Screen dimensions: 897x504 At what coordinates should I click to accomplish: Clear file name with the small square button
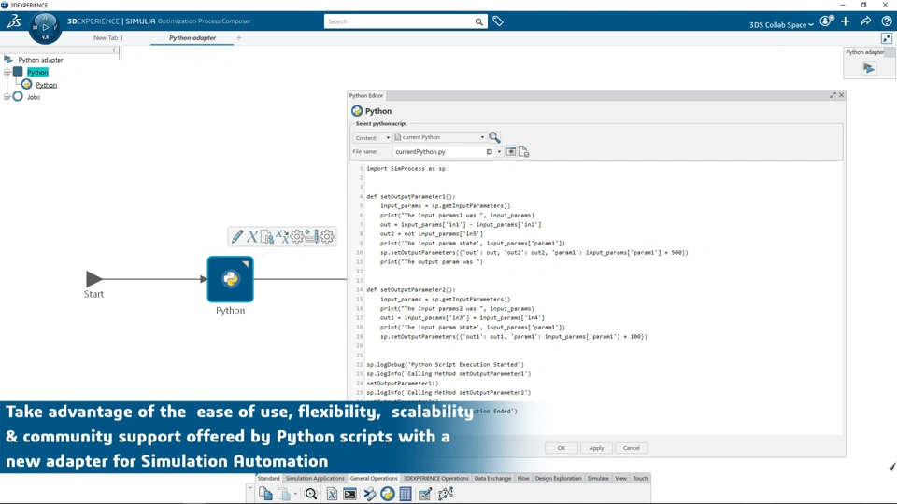click(489, 152)
